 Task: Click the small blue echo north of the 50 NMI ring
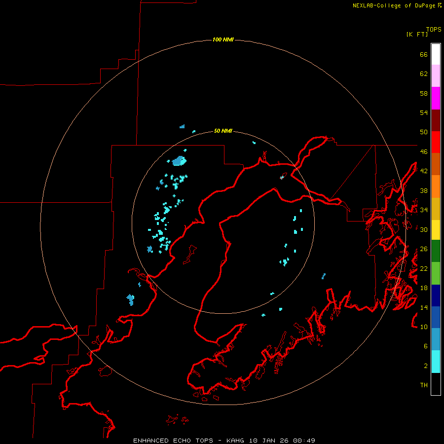183,126
